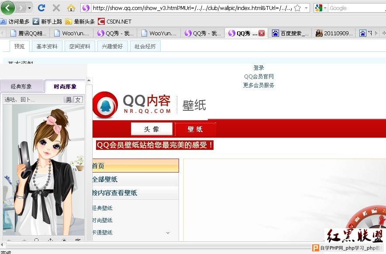Switch to the 20110909... browser tab
This screenshot has height=254, width=386.
click(x=334, y=33)
